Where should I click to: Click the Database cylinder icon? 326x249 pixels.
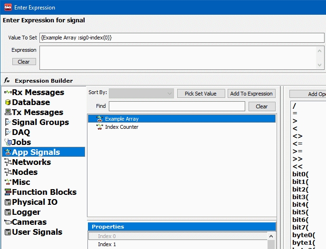[8, 102]
